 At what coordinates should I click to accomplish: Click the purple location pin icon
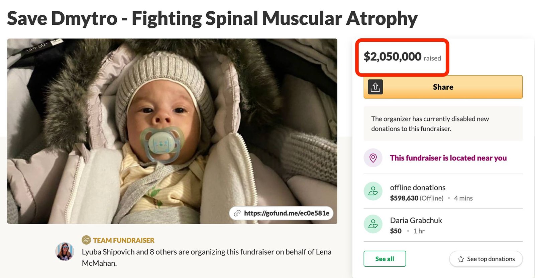(373, 158)
